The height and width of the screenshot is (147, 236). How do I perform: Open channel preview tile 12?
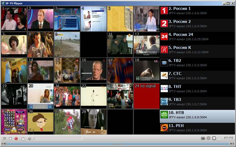[147, 45]
